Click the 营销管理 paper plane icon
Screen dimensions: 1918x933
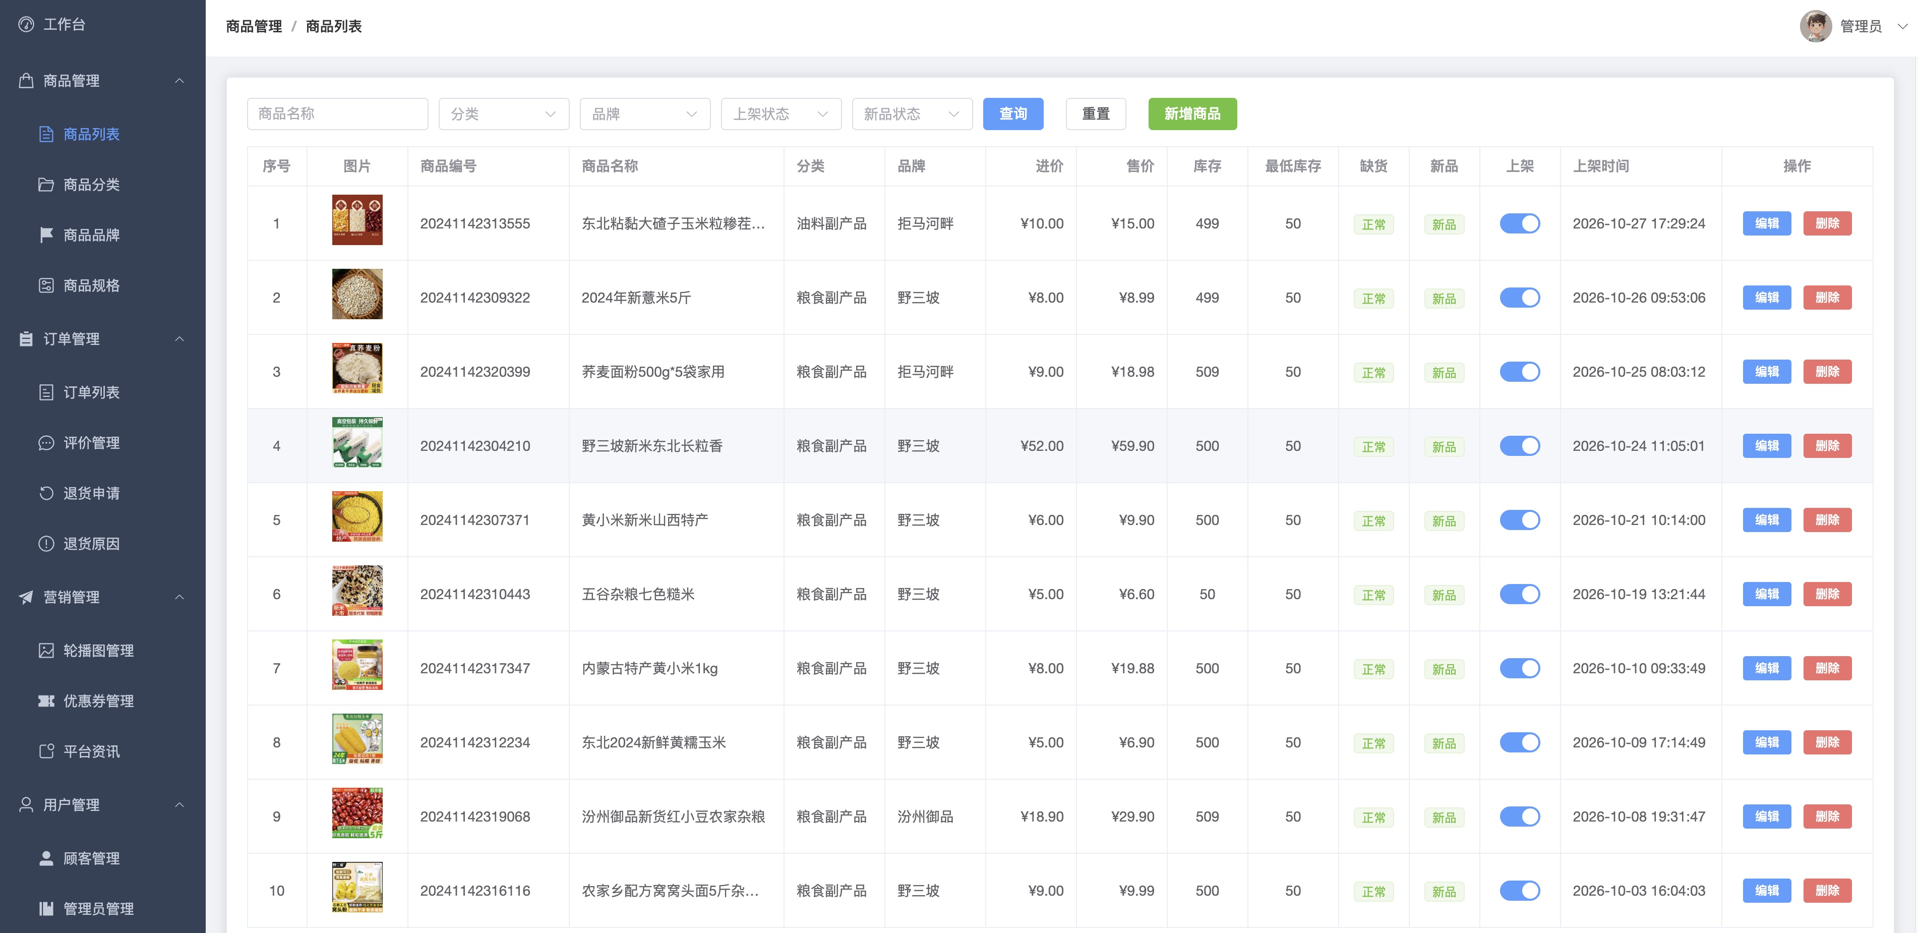tap(26, 597)
